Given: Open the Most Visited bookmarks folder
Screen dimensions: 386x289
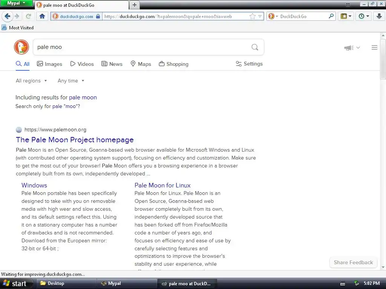Looking at the screenshot, I should (x=17, y=28).
